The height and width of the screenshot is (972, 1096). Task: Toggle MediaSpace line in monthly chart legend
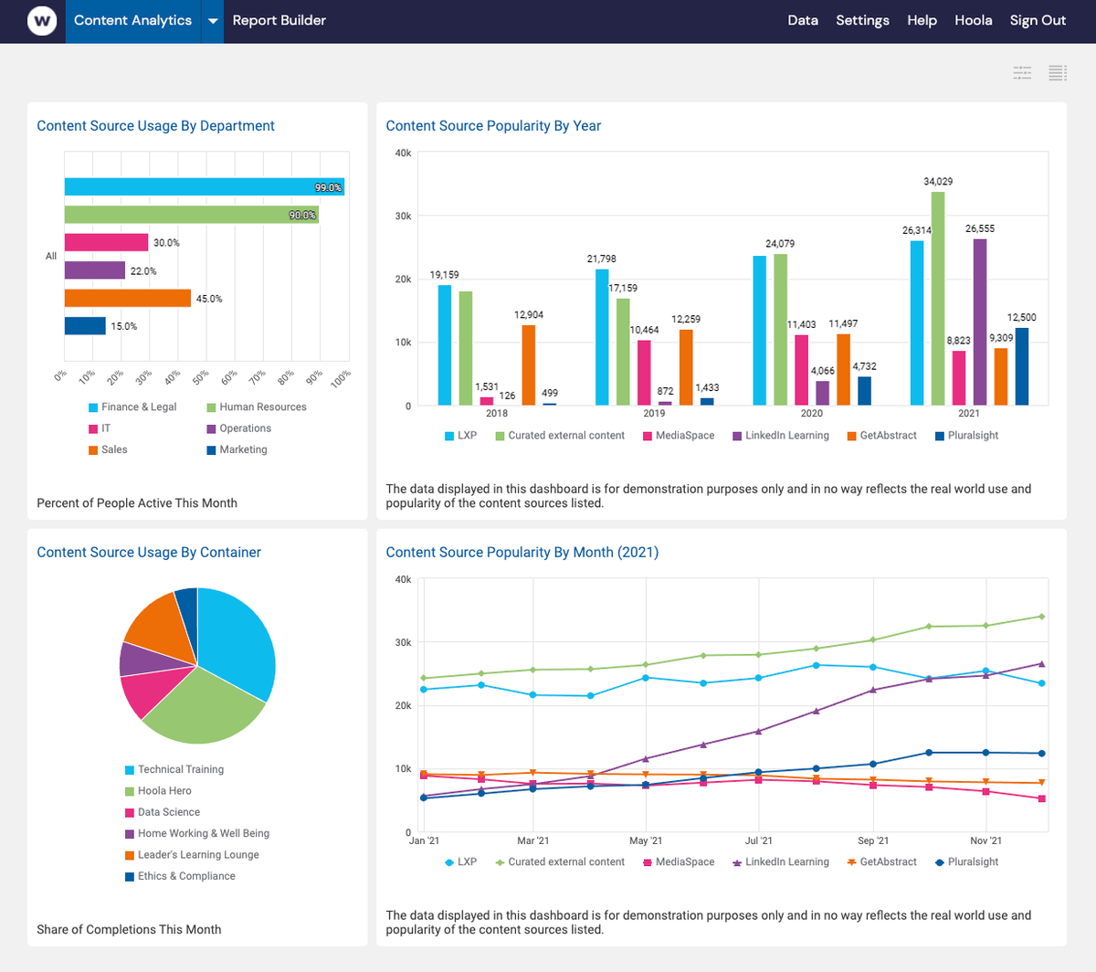(x=679, y=862)
